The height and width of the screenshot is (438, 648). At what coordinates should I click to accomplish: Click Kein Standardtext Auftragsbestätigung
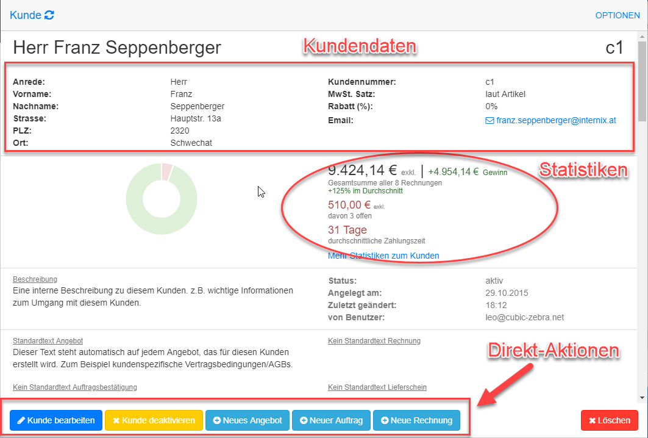coord(74,387)
